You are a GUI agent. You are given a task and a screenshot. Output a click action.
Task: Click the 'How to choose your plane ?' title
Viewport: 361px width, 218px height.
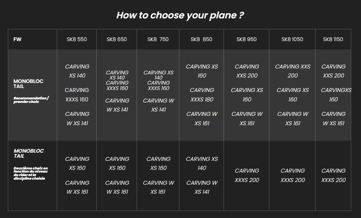tap(180, 15)
